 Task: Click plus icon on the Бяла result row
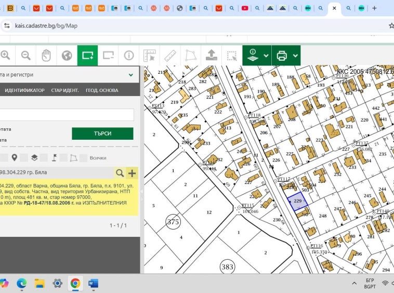pyautogui.click(x=132, y=173)
